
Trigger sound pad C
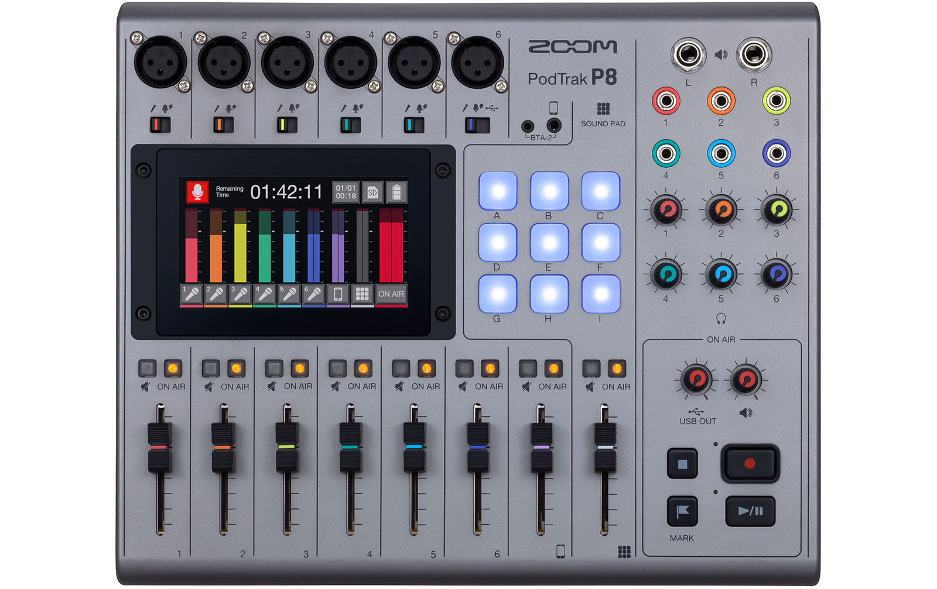(x=601, y=191)
